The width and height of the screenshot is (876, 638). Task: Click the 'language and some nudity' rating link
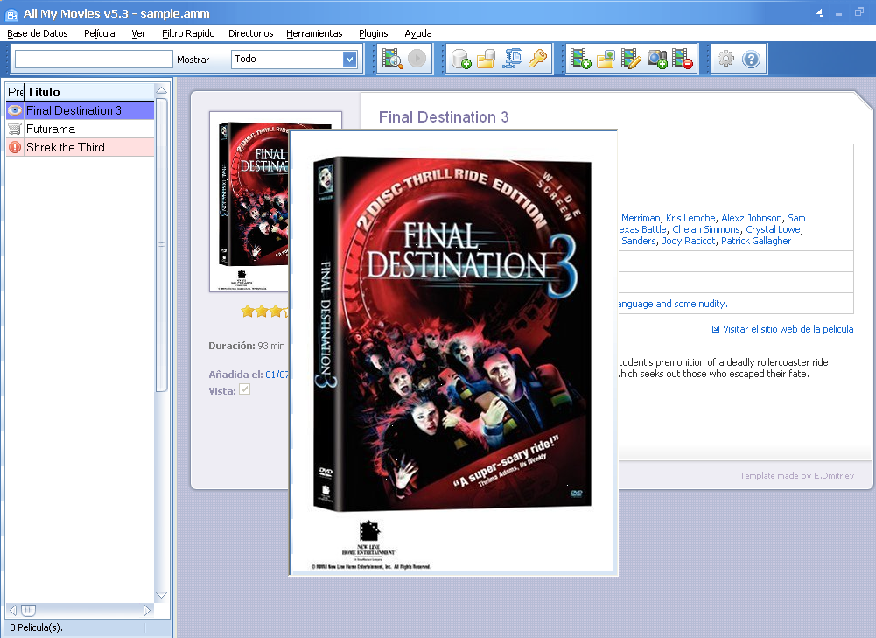673,304
